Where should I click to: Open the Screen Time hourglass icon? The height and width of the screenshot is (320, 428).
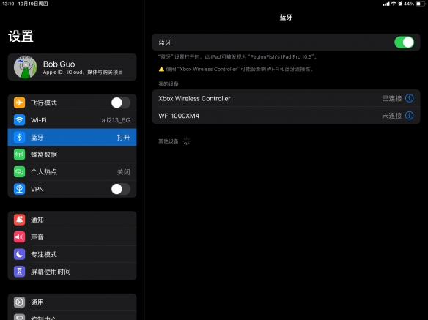click(x=19, y=272)
